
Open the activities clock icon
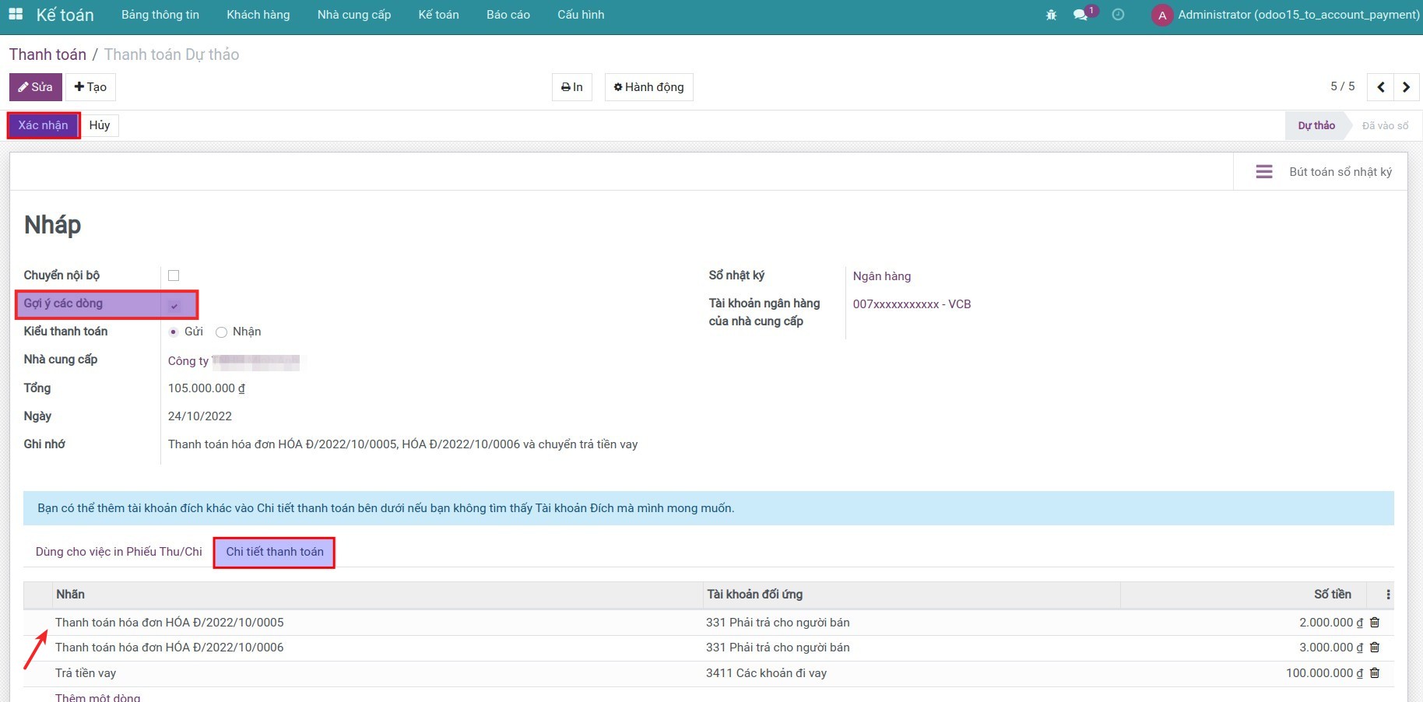(x=1118, y=15)
